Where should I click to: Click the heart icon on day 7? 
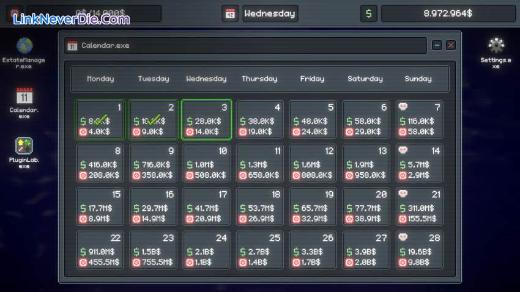point(403,107)
